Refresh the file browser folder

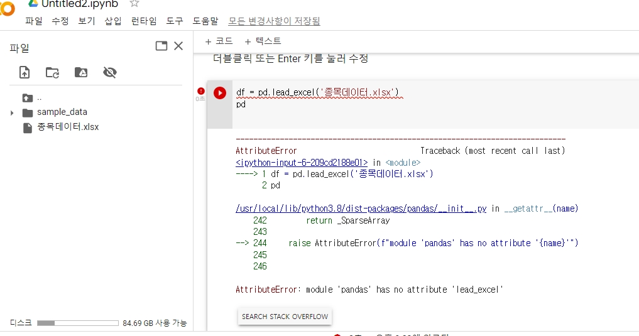point(52,72)
